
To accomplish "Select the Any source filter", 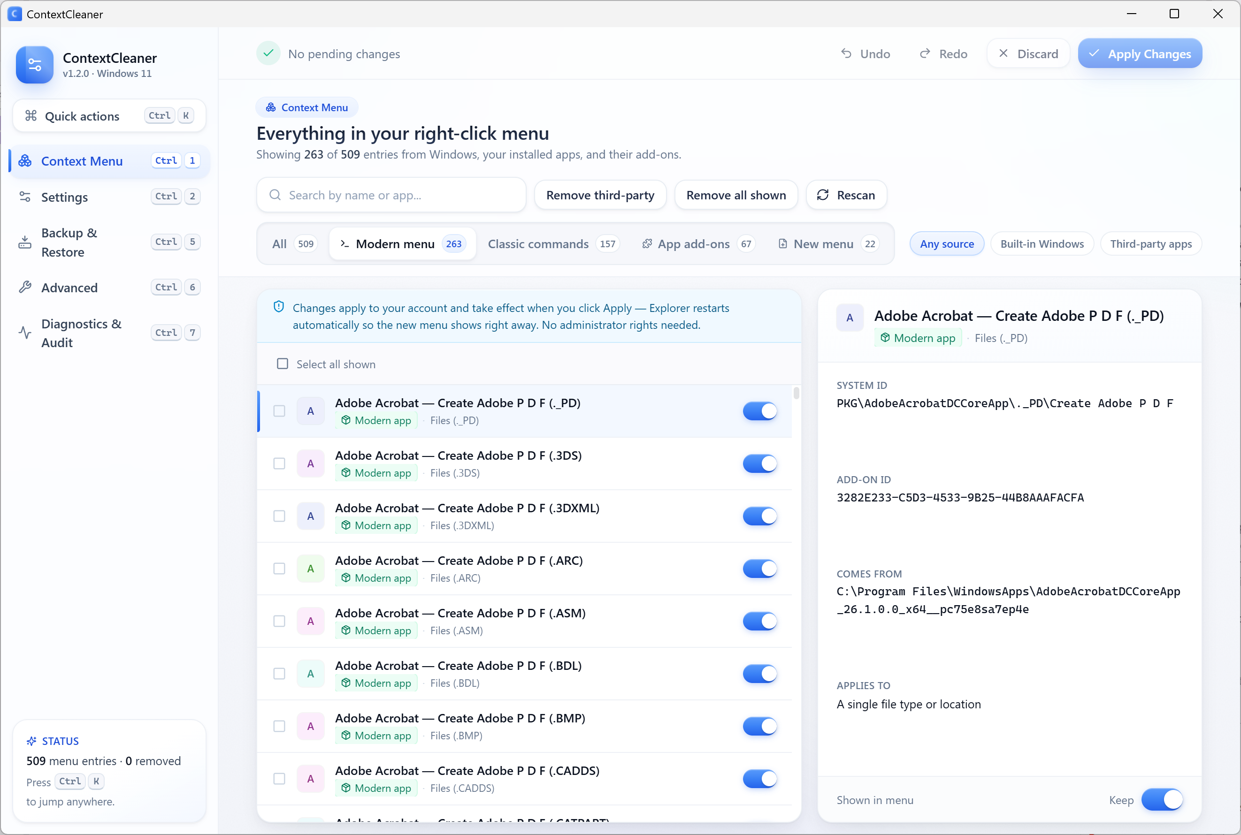I will pyautogui.click(x=947, y=244).
